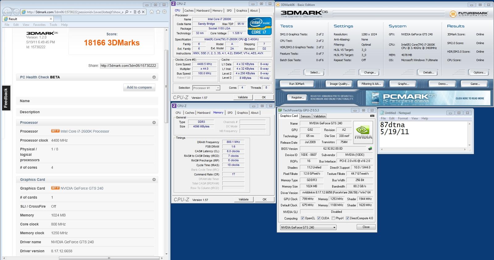
Task: Go back in Internet Explorer
Action: coord(8,12)
